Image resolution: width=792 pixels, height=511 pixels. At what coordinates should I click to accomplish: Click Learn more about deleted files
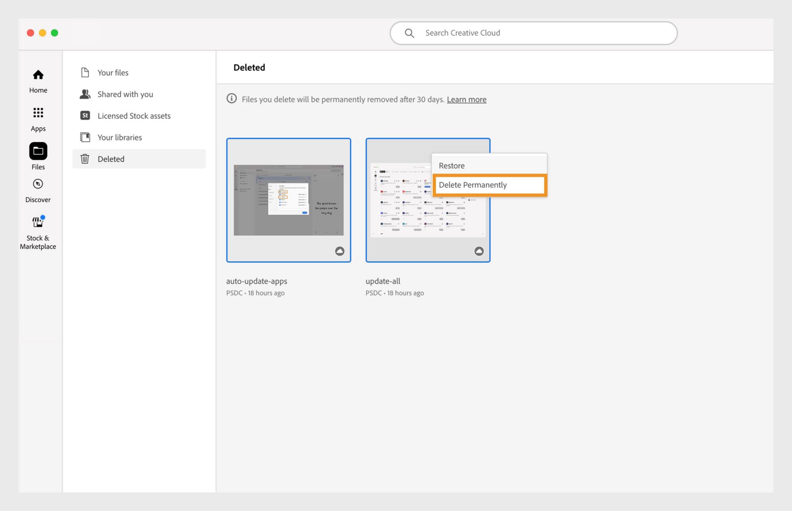467,99
